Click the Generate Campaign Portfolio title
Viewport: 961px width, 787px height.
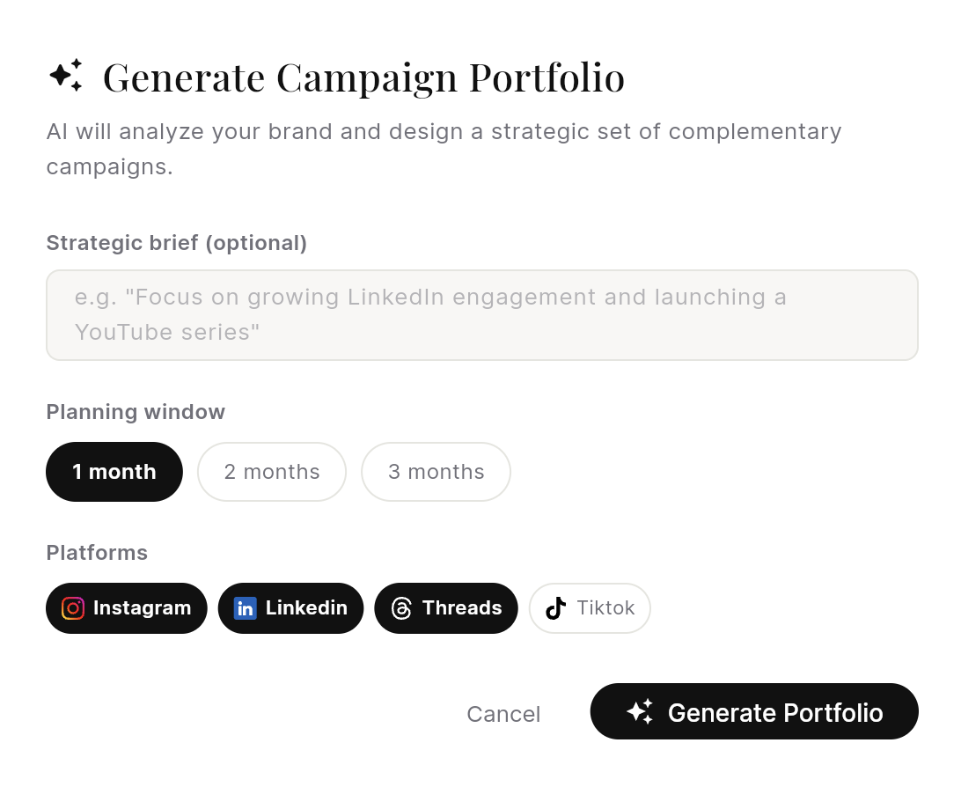(x=363, y=76)
